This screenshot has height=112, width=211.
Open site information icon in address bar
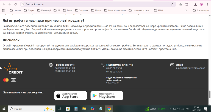(x=23, y=4)
